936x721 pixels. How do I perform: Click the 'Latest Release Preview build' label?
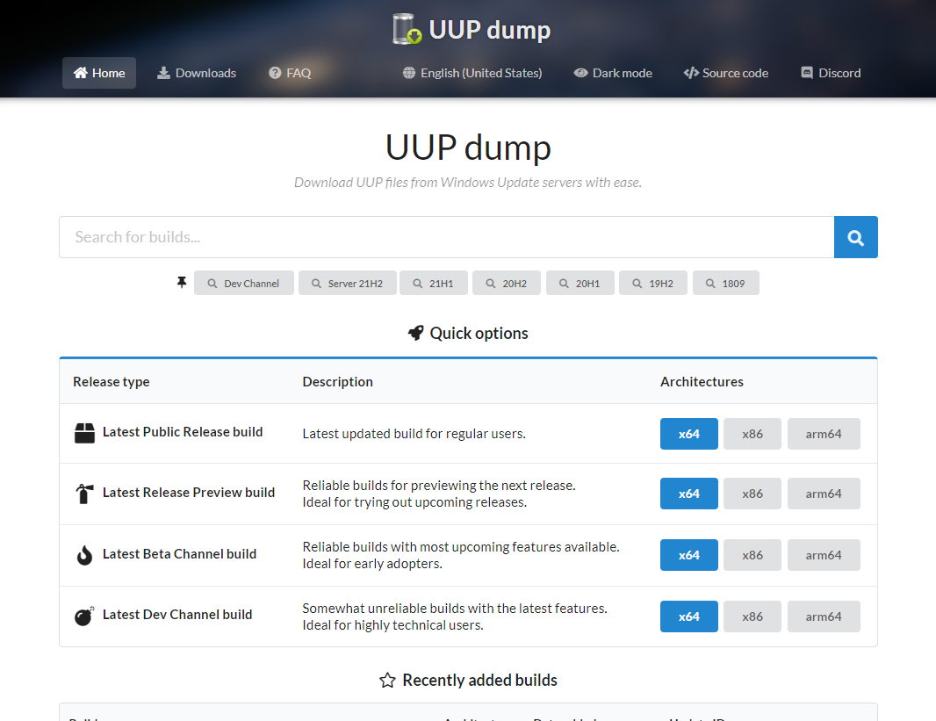click(x=189, y=493)
